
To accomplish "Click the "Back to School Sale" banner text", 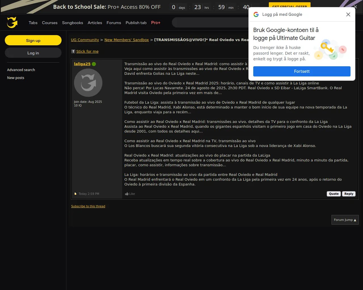I will tap(80, 7).
